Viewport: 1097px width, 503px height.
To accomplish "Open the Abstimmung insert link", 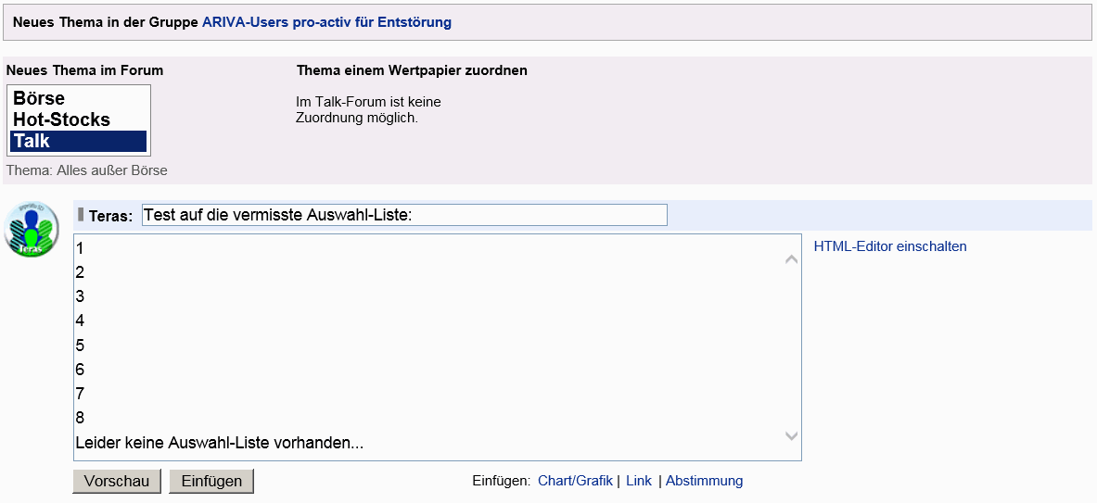I will click(704, 481).
